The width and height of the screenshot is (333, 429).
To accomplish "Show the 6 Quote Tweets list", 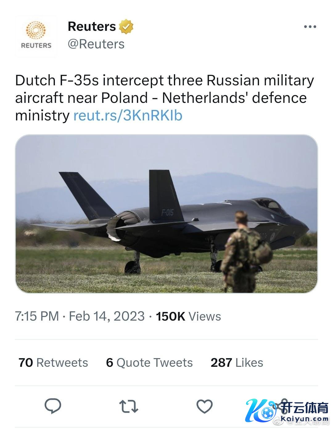I will tap(149, 362).
